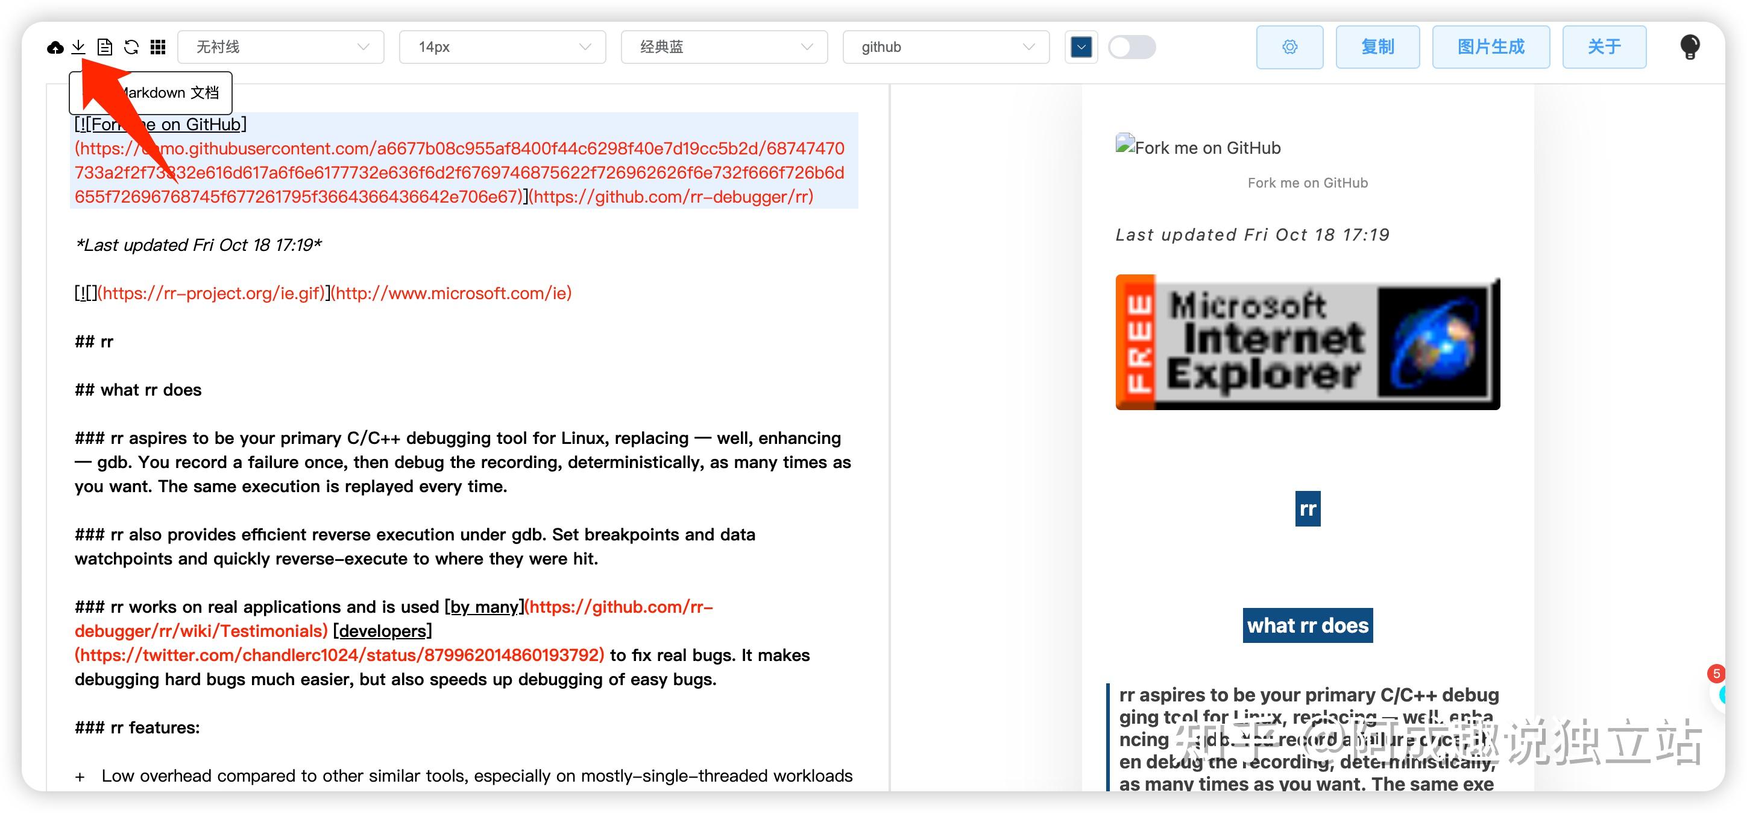The width and height of the screenshot is (1747, 813).
Task: Open the github code style dropdown
Action: point(945,47)
